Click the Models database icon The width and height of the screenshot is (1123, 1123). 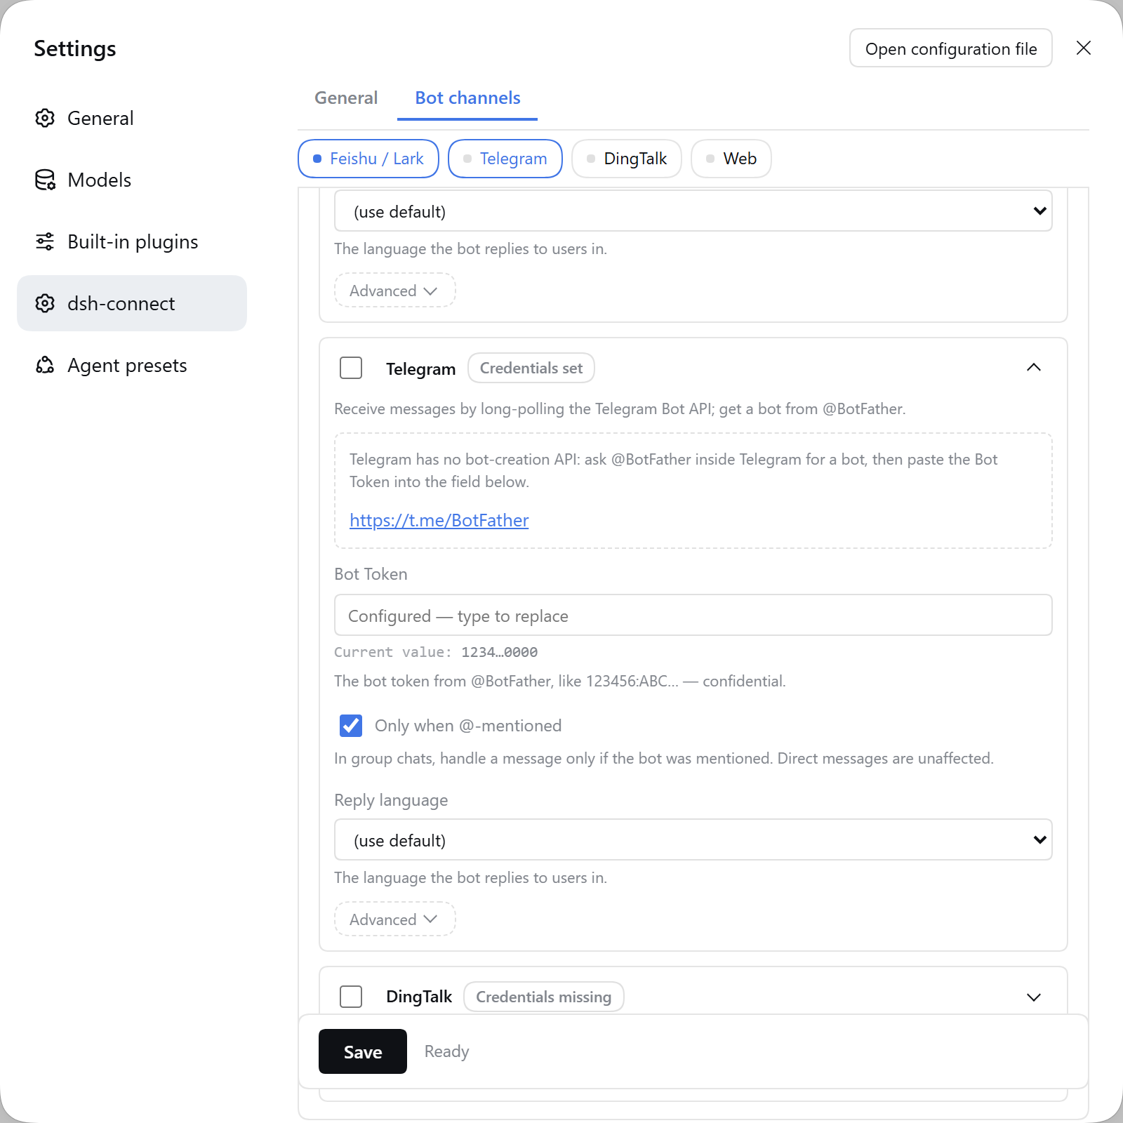(x=45, y=180)
